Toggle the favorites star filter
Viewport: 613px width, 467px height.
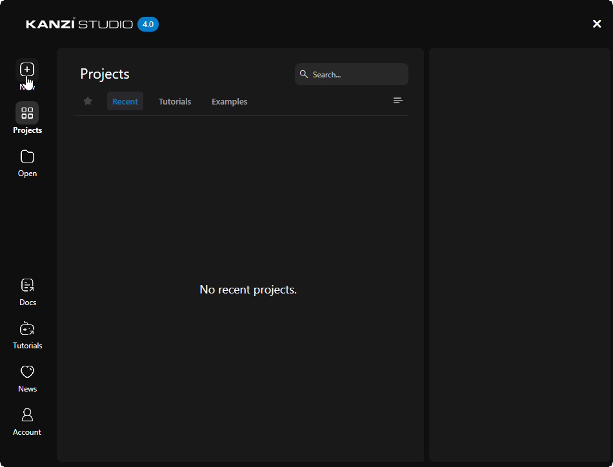click(88, 101)
